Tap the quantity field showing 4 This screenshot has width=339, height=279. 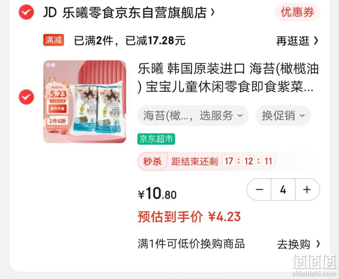[283, 189]
